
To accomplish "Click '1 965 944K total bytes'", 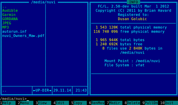I will (120, 40).
